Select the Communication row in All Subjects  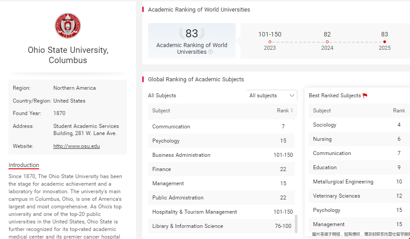pyautogui.click(x=171, y=127)
